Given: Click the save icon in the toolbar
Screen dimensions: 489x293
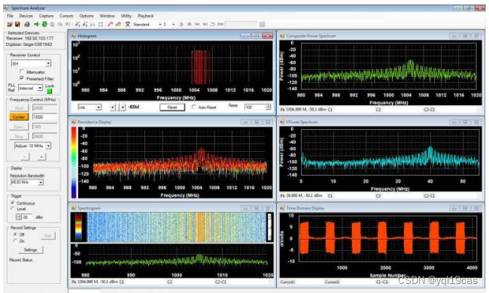Looking at the screenshot, I should pyautogui.click(x=17, y=24).
